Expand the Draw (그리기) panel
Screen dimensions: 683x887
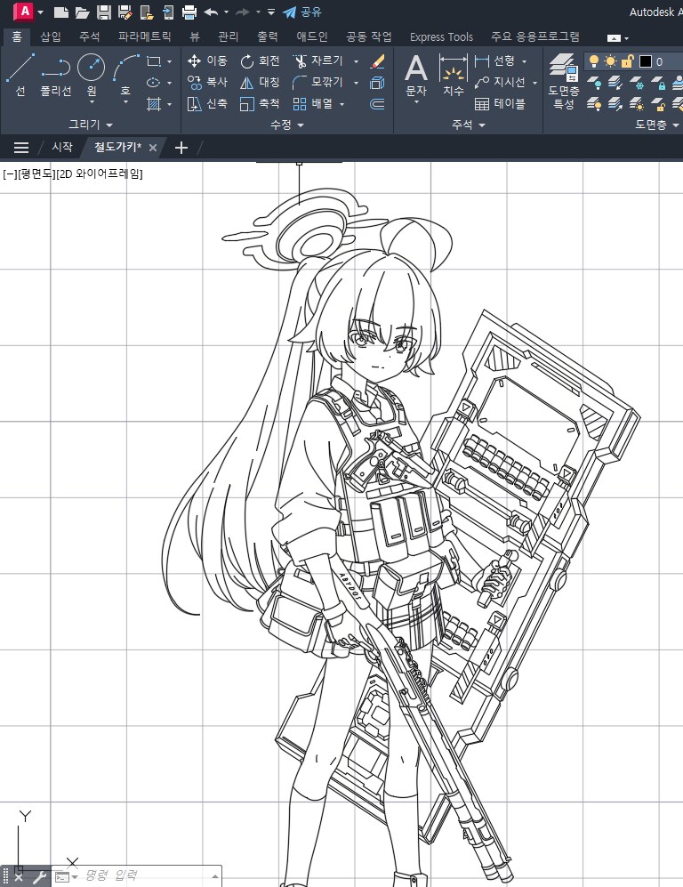coord(91,125)
